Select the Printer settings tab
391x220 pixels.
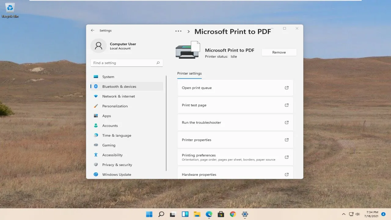(x=189, y=73)
